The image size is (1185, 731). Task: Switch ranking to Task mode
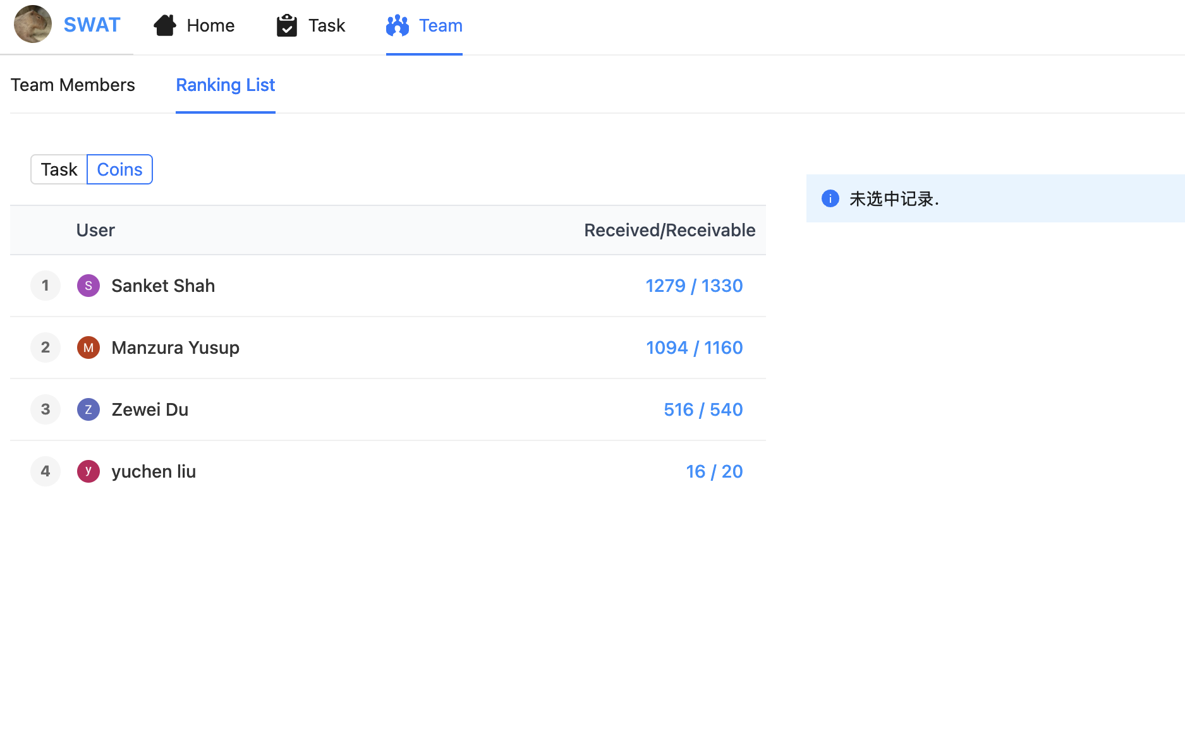coord(59,169)
